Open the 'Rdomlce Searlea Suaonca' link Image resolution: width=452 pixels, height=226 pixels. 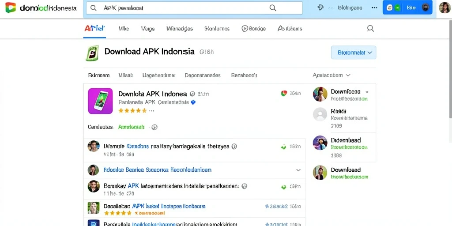[x=158, y=170]
